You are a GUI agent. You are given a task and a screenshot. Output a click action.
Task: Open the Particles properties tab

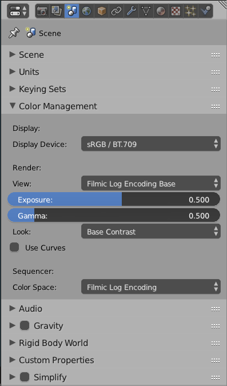[x=190, y=11]
